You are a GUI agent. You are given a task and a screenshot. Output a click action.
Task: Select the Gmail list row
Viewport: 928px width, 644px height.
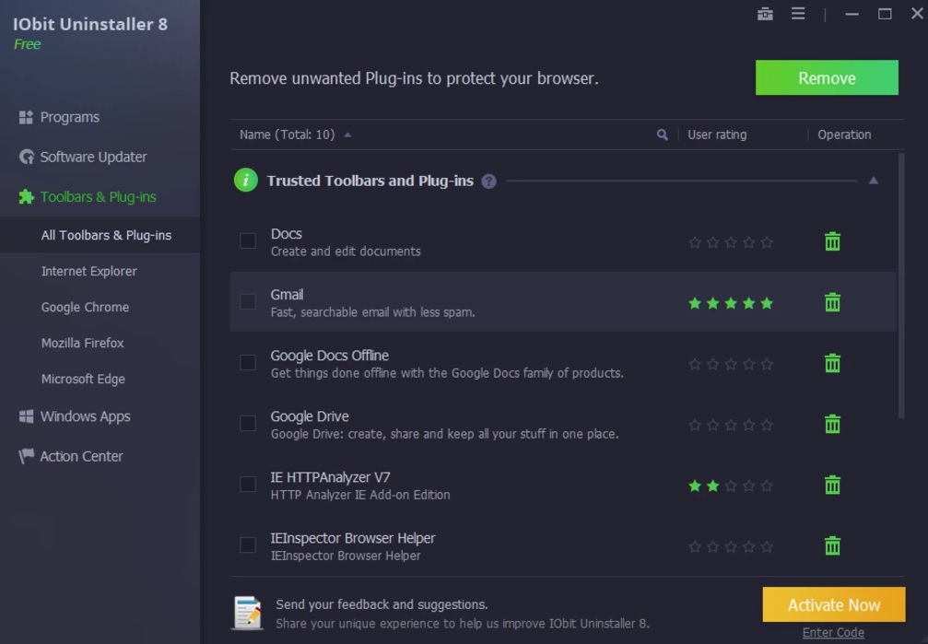[x=563, y=302]
